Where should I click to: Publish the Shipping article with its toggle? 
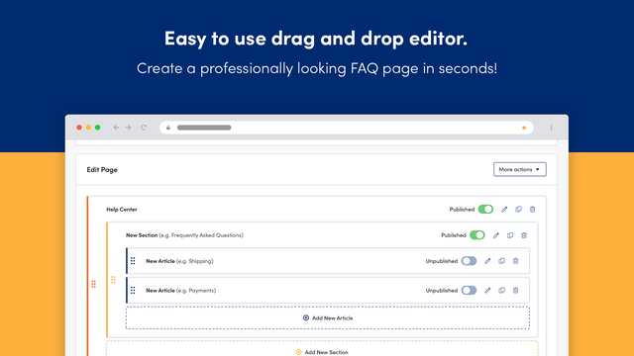click(469, 261)
